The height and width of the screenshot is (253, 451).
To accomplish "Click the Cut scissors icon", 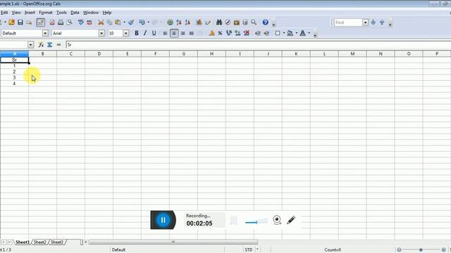I will coord(101,22).
